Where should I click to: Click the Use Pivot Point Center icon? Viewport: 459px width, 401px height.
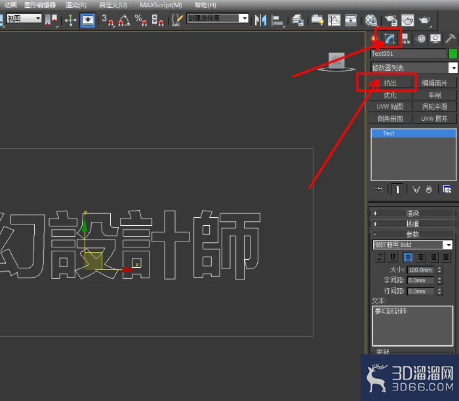pyautogui.click(x=51, y=20)
